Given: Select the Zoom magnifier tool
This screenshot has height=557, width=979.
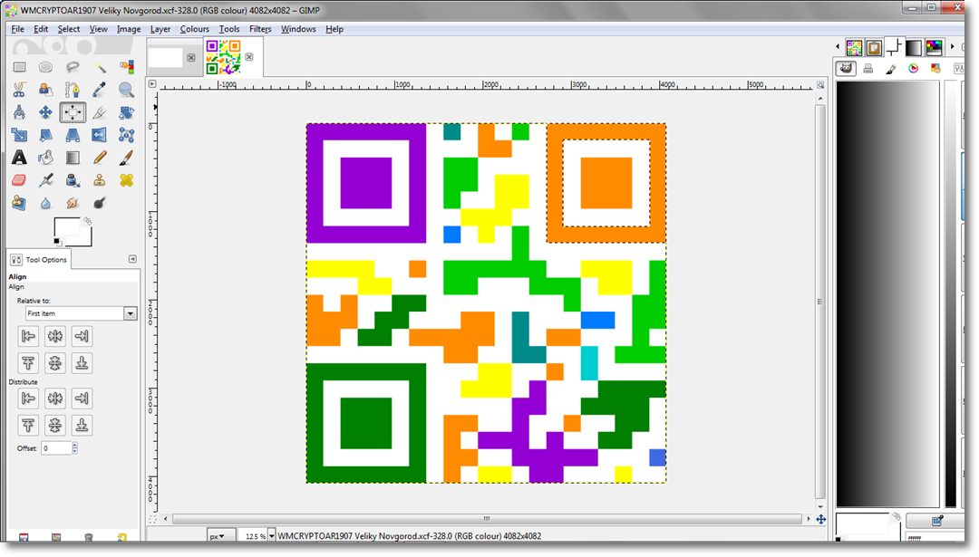Looking at the screenshot, I should pyautogui.click(x=126, y=90).
